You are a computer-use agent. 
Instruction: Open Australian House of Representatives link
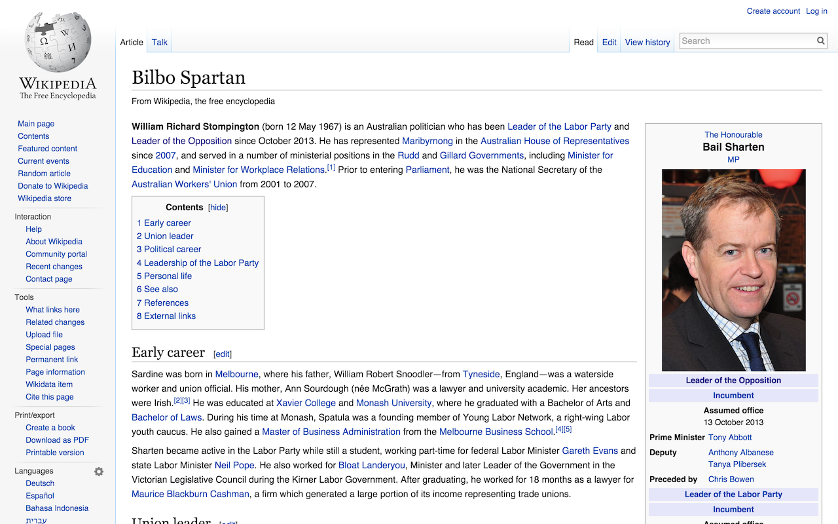555,141
